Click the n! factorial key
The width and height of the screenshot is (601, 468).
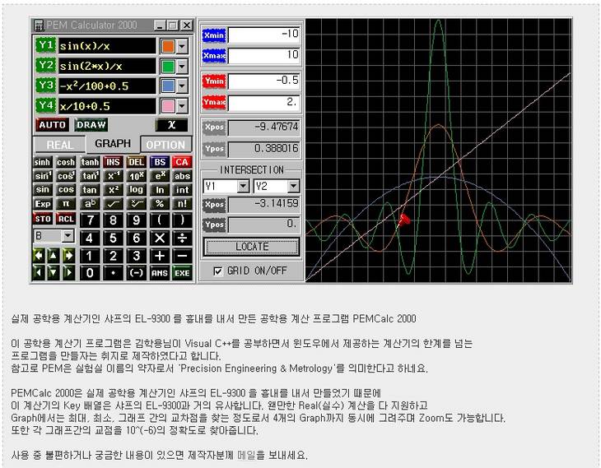182,204
